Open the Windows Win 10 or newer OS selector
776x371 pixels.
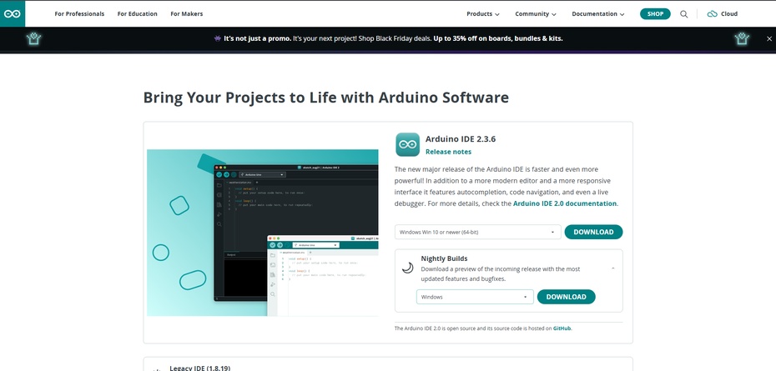[477, 232]
